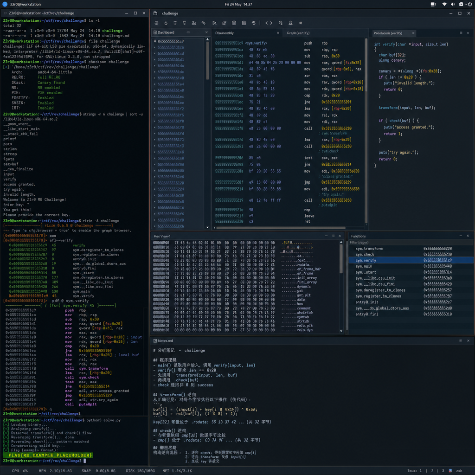This screenshot has height=475, width=475.
Task: Select sym.transform in Functions list
Action: (x=411, y=249)
